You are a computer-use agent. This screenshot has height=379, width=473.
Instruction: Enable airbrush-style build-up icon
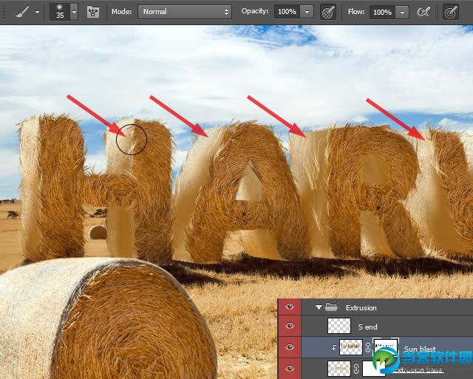click(423, 12)
